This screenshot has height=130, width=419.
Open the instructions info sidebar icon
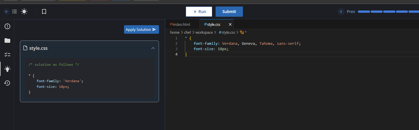tap(7, 26)
